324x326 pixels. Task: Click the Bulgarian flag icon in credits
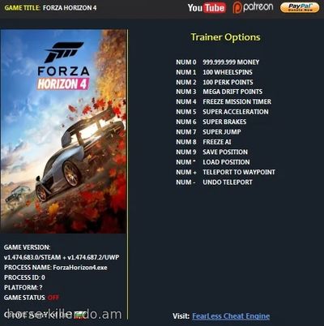[x=79, y=315]
